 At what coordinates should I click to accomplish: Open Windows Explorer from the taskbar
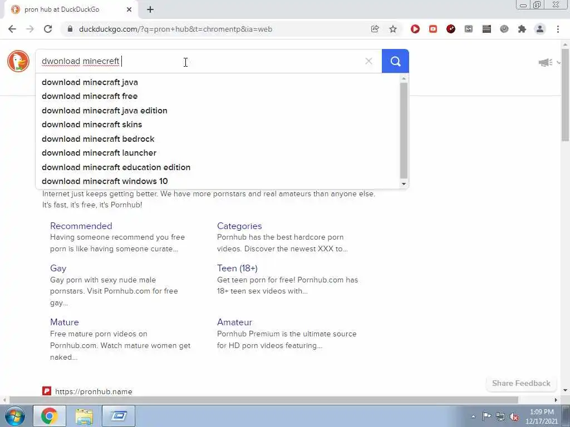pos(84,416)
